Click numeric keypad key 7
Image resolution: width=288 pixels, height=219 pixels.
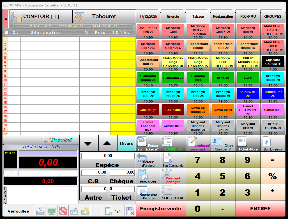pyautogui.click(x=198, y=159)
